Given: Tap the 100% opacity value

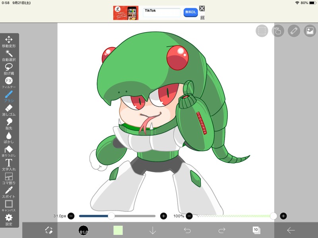Looking at the screenshot, I should pyautogui.click(x=178, y=216).
